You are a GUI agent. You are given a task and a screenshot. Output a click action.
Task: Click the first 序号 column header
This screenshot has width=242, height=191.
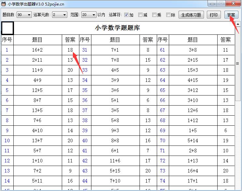click(7, 40)
